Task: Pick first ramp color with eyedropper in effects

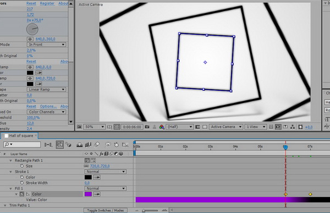Action: (38, 73)
